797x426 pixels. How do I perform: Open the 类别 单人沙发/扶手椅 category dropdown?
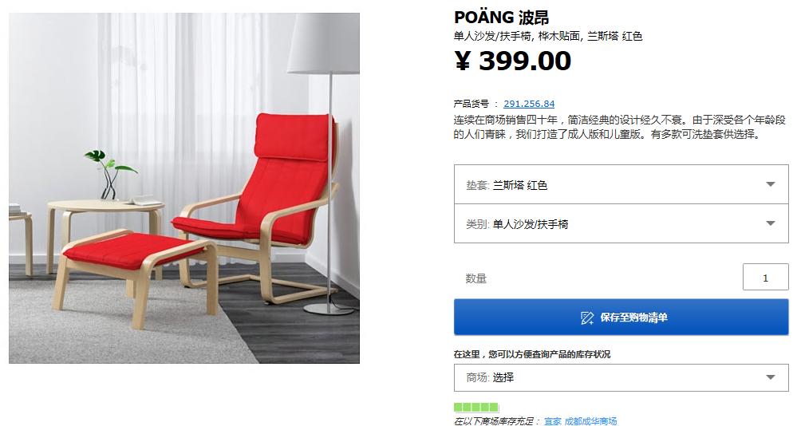(621, 223)
